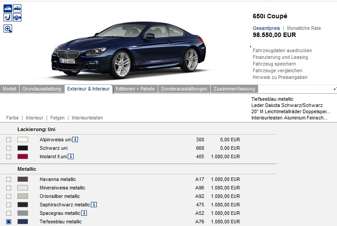Check the Imolarot II uni checkbox
The image size is (337, 226).
tap(8, 156)
